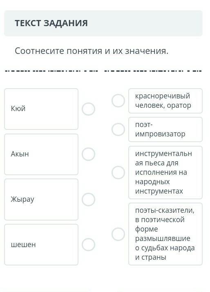Click the красноречивый человек, оратор answer box
Image resolution: width=210 pixels, height=292 pixels.
coord(165,101)
